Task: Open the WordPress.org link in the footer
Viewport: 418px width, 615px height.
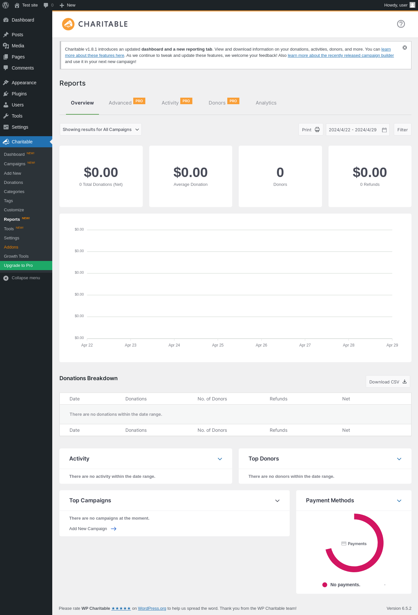Action: tap(152, 608)
